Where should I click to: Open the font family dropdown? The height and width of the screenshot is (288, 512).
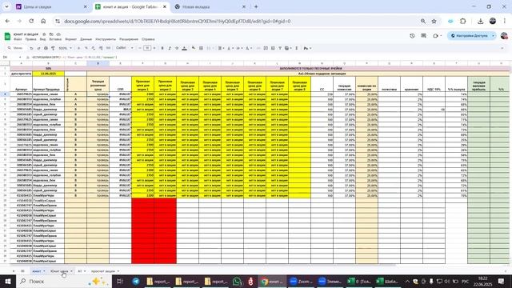[x=125, y=48]
